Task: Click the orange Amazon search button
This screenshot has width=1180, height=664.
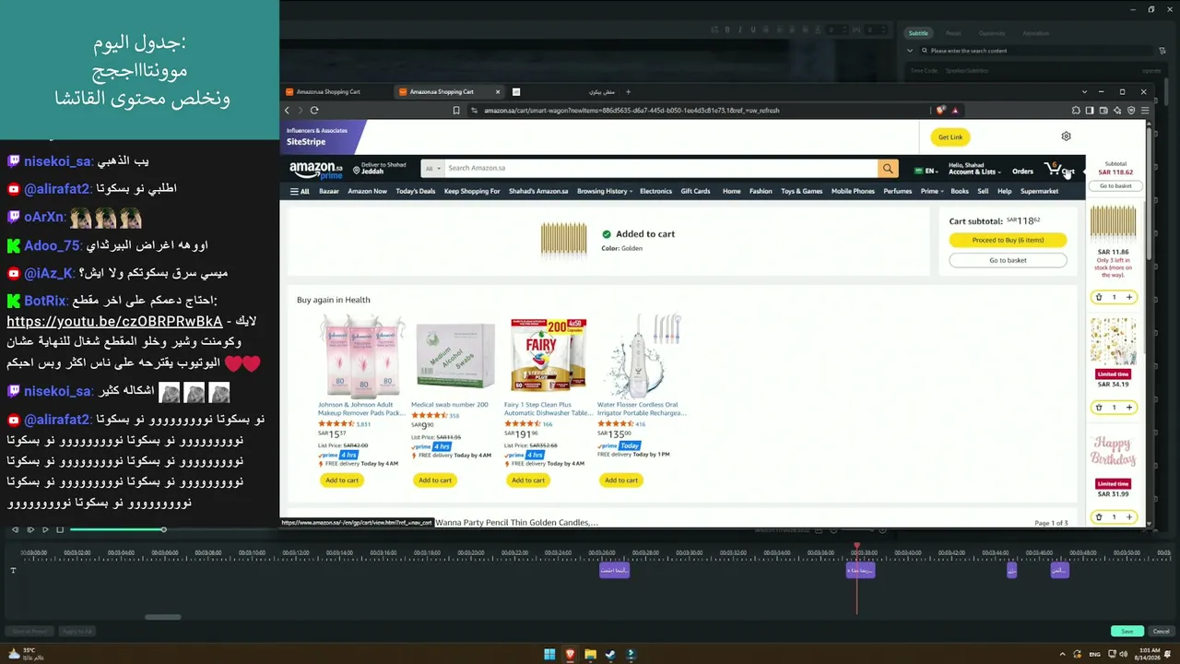Action: (x=888, y=168)
